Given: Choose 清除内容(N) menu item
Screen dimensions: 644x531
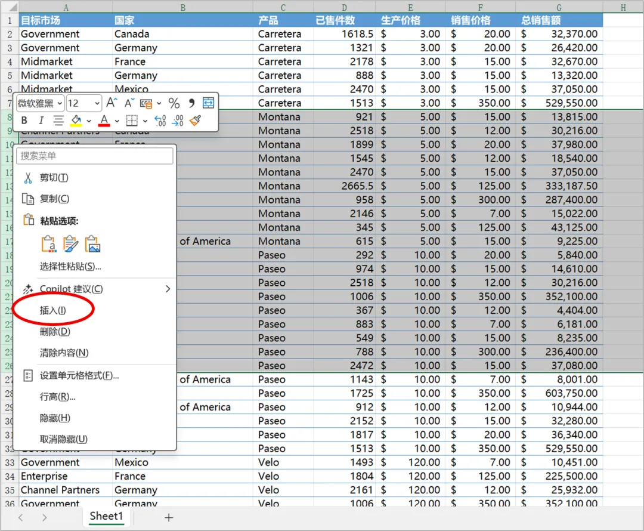Looking at the screenshot, I should tap(94, 353).
